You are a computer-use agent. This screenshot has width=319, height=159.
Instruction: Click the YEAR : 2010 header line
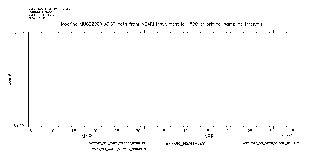click(37, 18)
